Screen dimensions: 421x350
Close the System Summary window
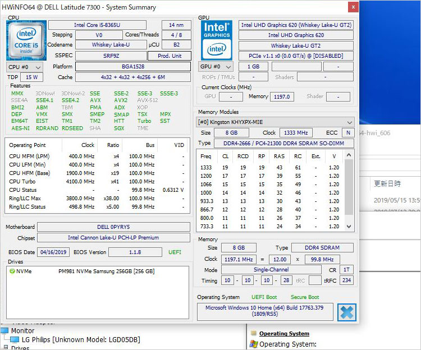point(353,7)
